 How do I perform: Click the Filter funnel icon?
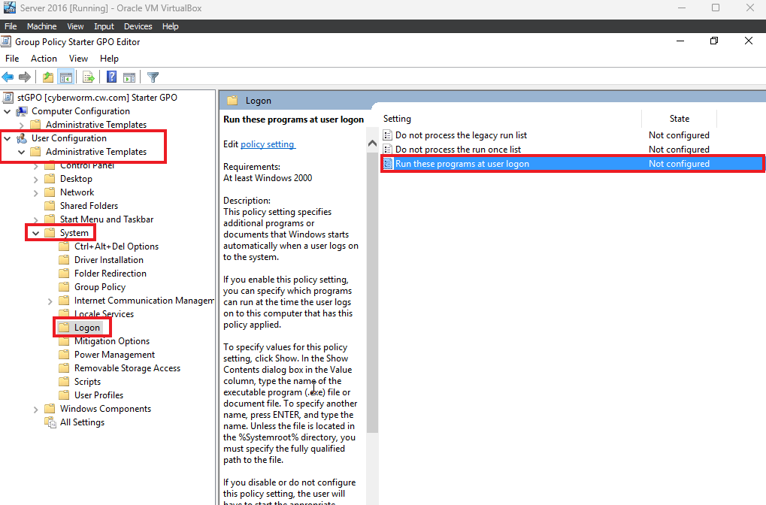[153, 77]
